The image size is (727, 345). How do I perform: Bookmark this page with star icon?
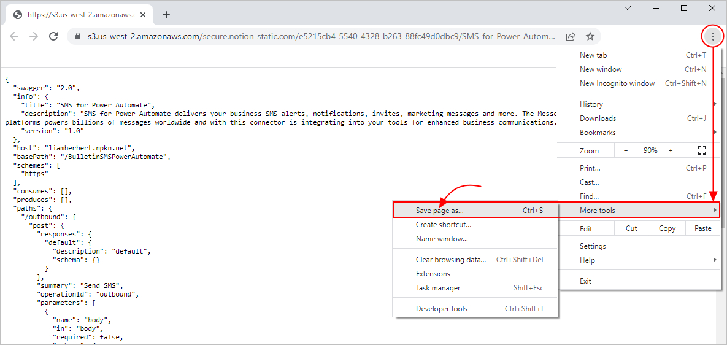590,36
